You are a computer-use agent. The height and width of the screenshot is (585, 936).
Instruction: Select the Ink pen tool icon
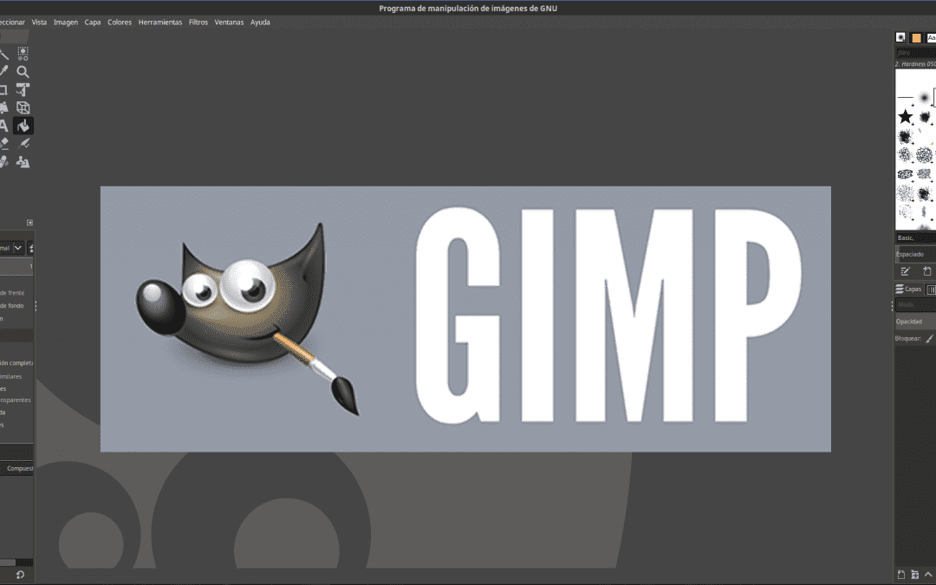pos(23,143)
